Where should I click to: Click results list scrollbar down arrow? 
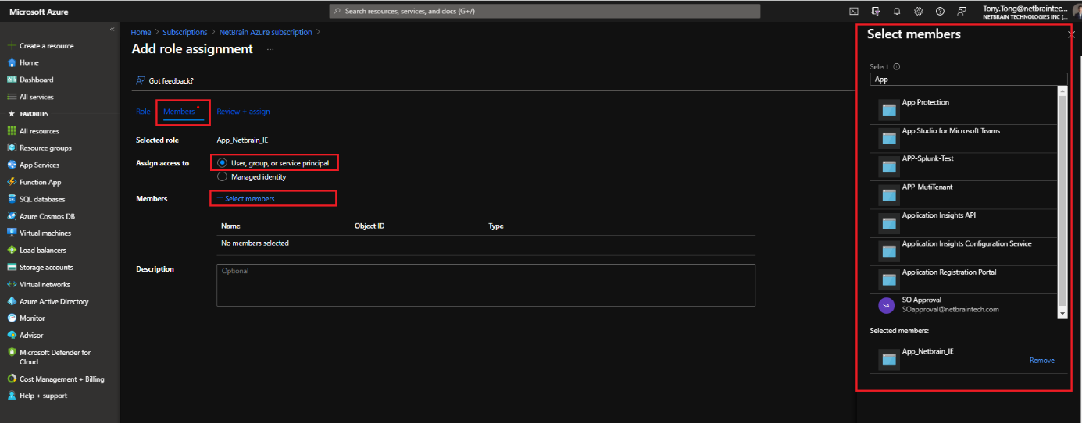click(1062, 313)
